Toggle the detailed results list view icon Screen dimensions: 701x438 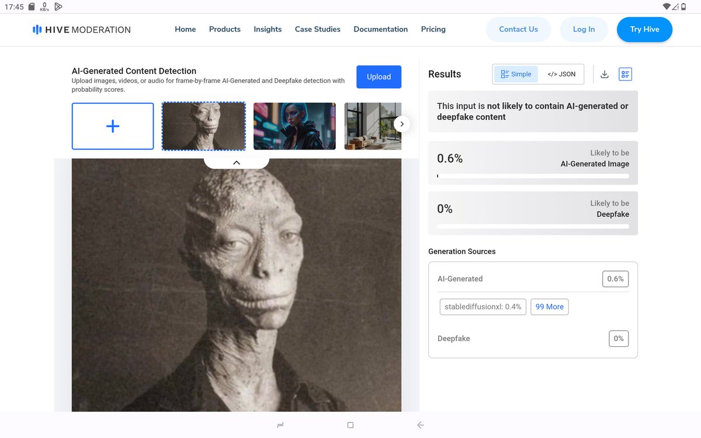[625, 74]
